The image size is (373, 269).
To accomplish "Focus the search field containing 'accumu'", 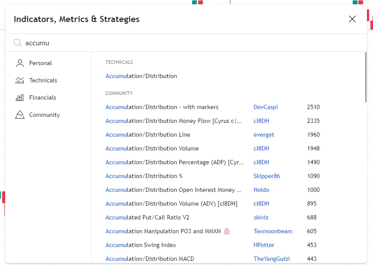I will click(172, 43).
